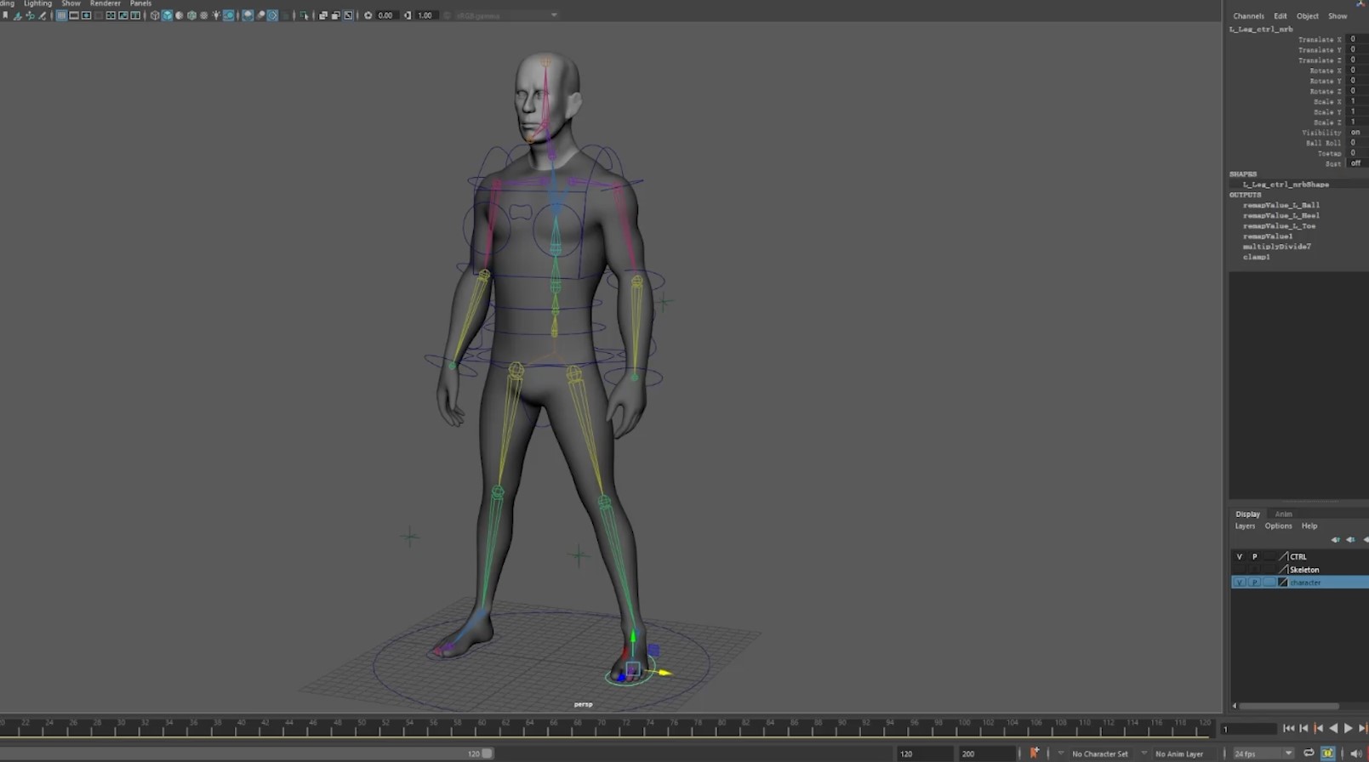Click the wireframe cube shading icon
This screenshot has height=762, width=1369.
pyautogui.click(x=155, y=15)
